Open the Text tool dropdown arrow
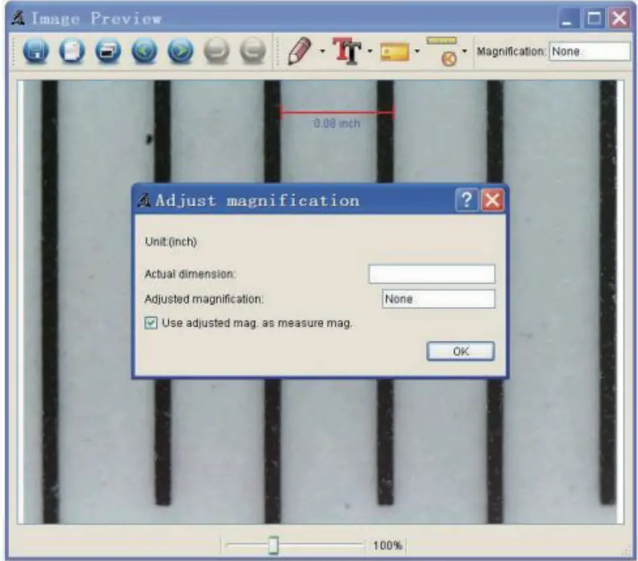Screen dimensions: 638x561 coord(370,51)
